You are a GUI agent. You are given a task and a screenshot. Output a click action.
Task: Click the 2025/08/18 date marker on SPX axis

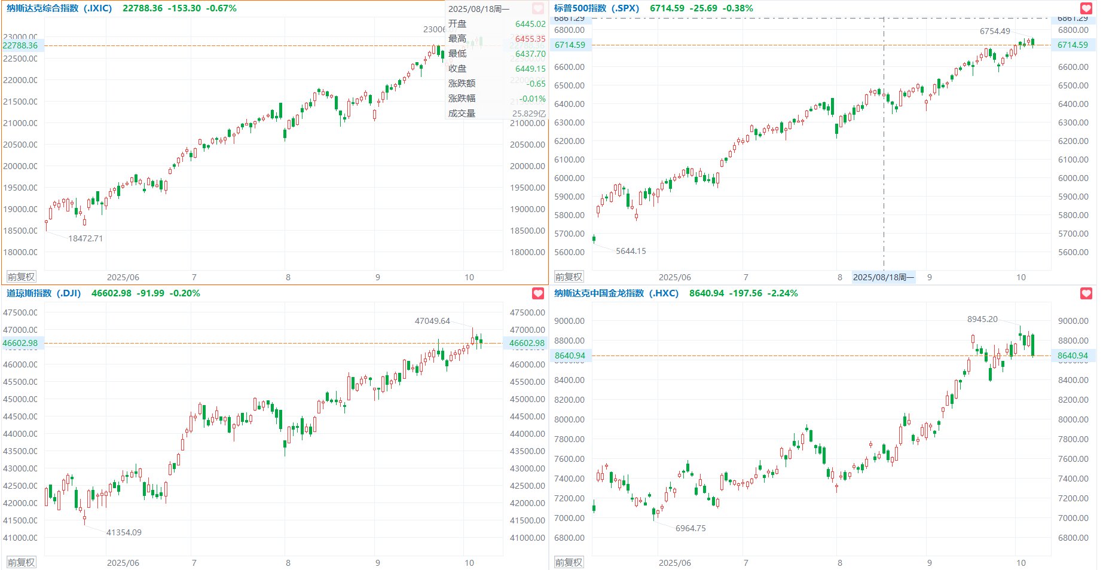883,277
